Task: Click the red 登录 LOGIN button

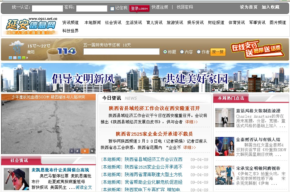Action: pos(139,9)
